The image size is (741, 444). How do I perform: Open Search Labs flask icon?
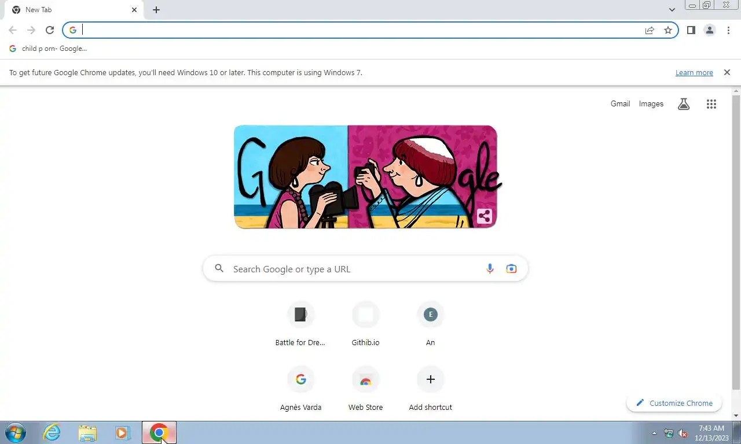[684, 104]
